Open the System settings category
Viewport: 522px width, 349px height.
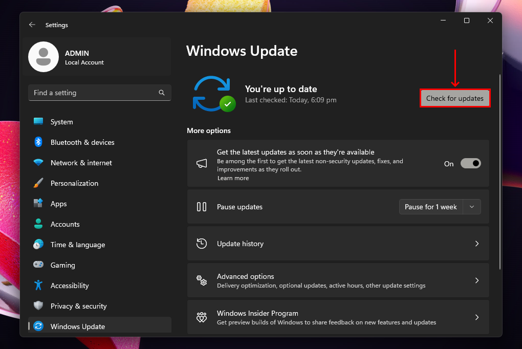pyautogui.click(x=100, y=122)
